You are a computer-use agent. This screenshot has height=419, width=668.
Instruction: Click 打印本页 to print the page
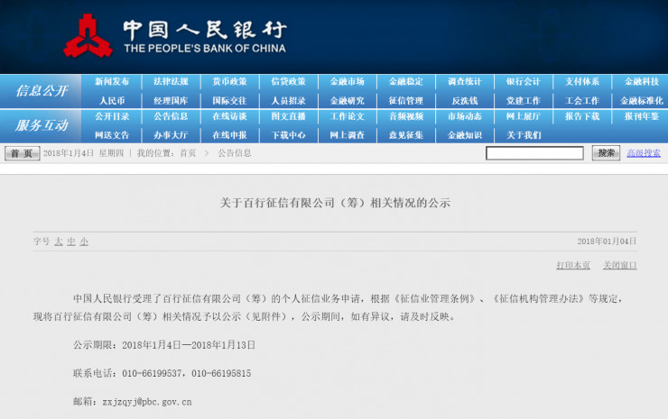click(x=573, y=265)
